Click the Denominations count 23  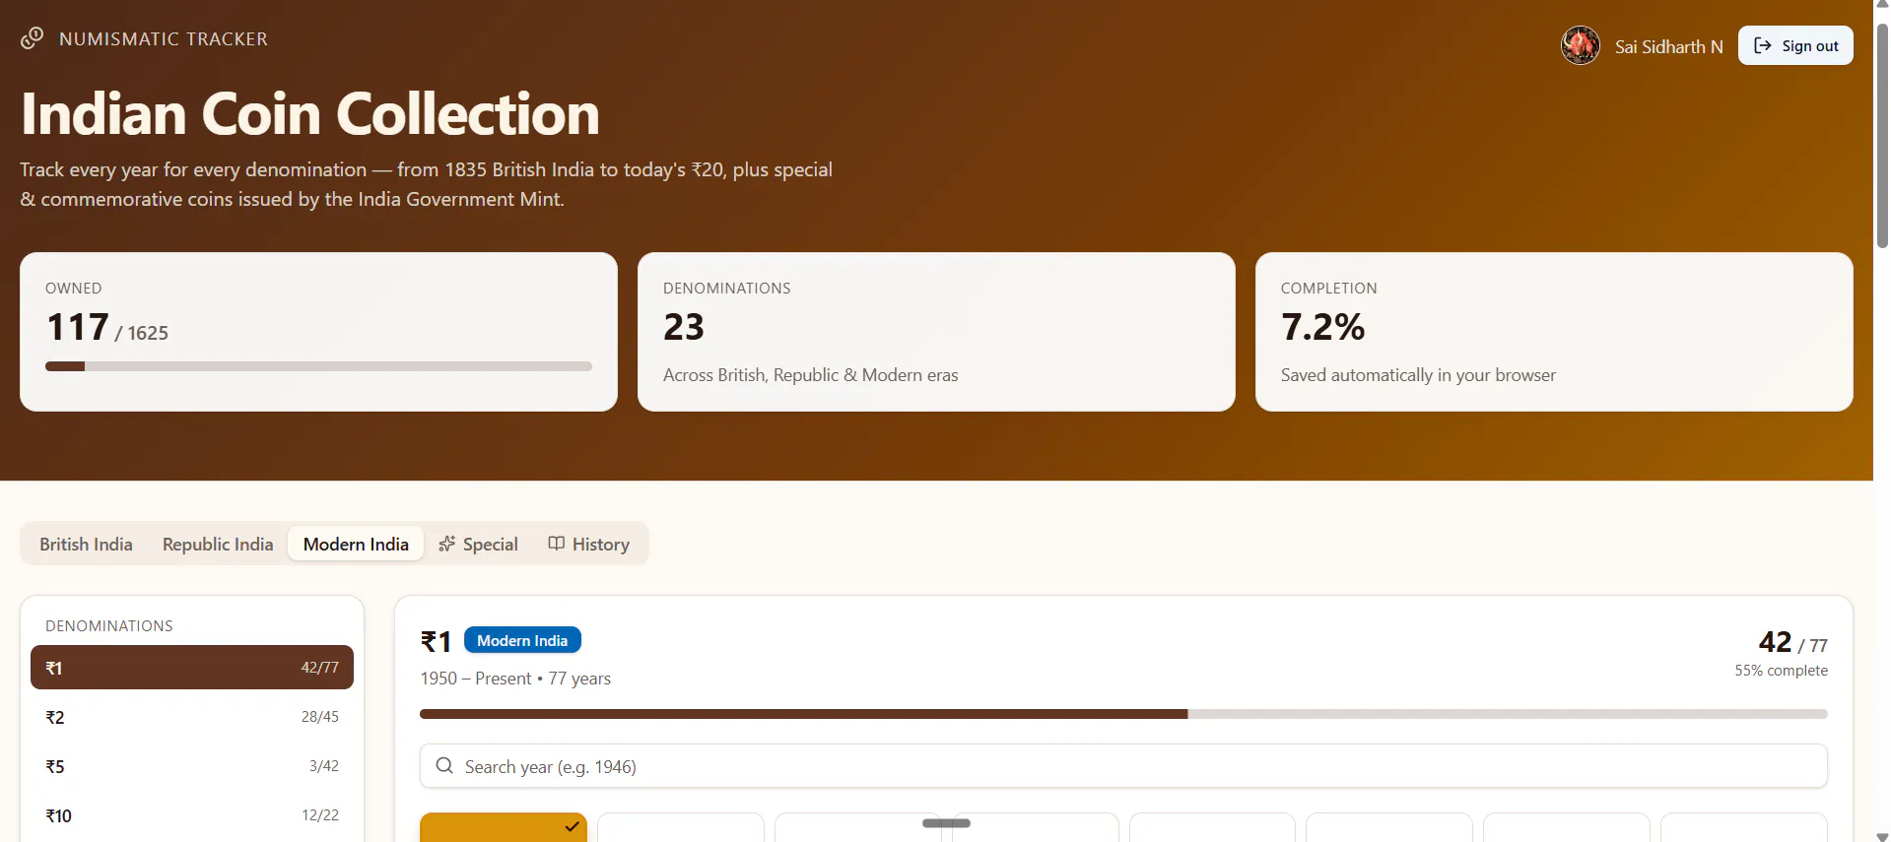pos(684,327)
